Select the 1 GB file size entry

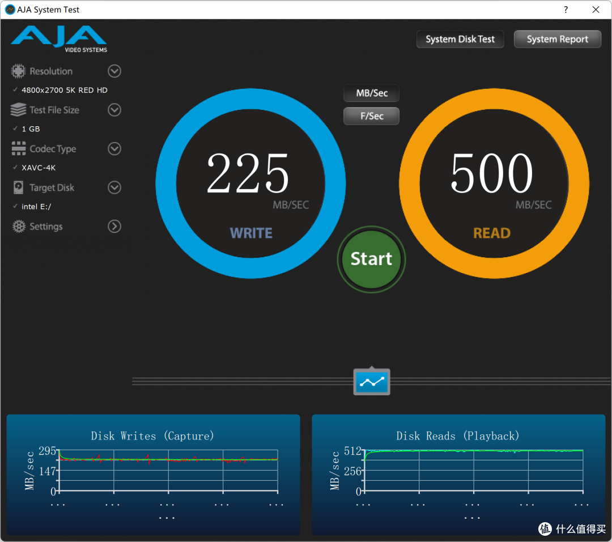point(31,129)
